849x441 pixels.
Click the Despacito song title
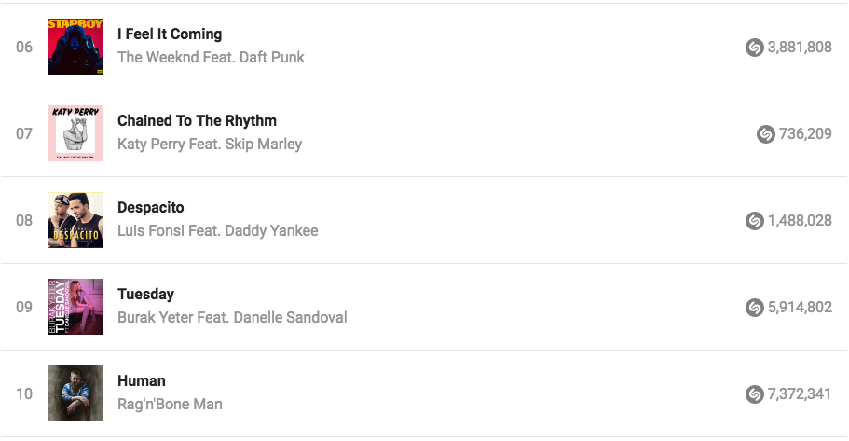pos(151,208)
